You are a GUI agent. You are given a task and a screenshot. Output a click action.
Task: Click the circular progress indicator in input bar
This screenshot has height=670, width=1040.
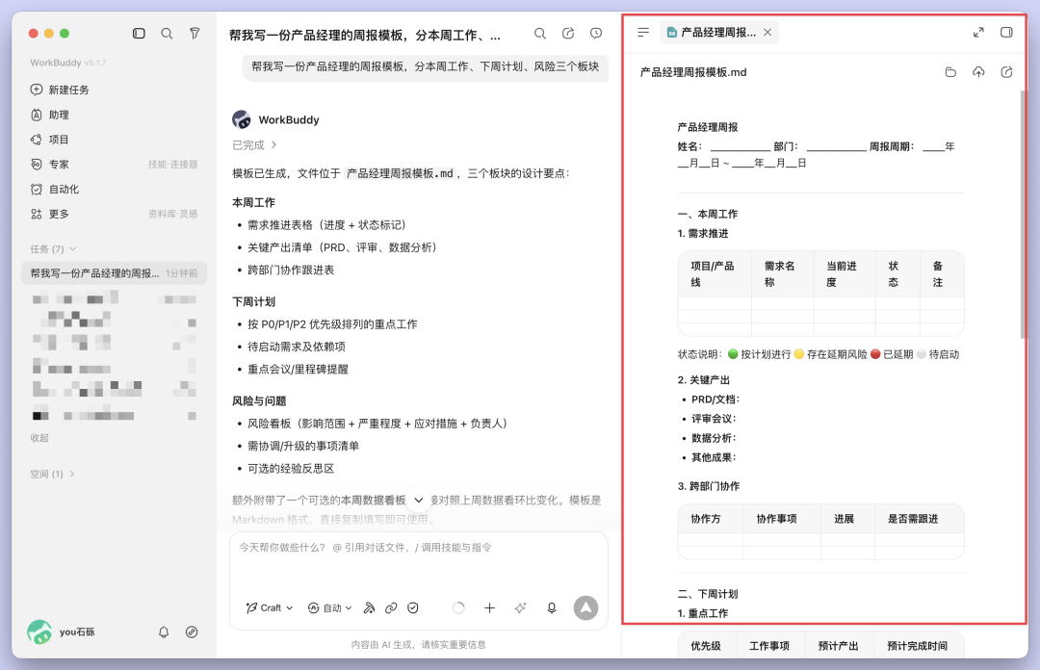point(458,608)
